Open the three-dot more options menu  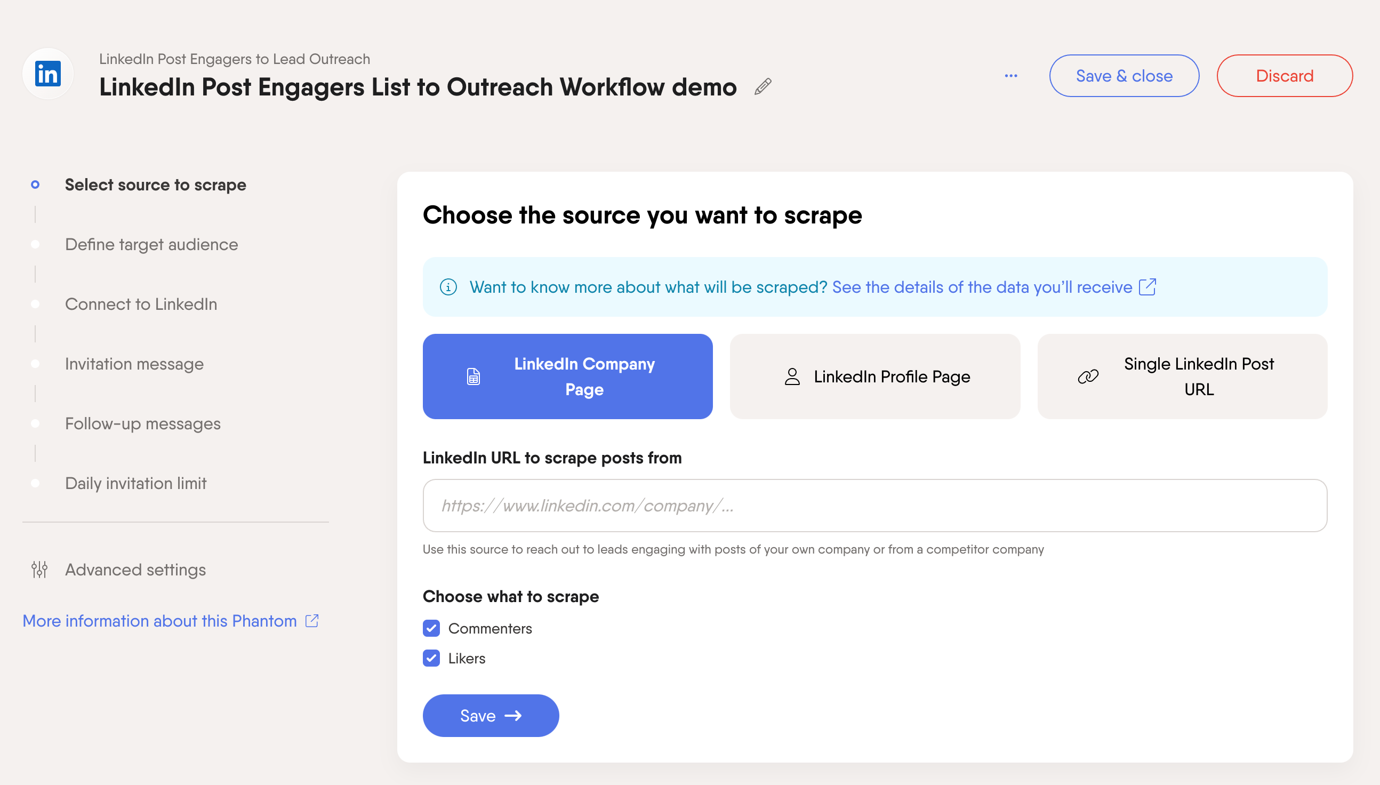(x=1011, y=76)
